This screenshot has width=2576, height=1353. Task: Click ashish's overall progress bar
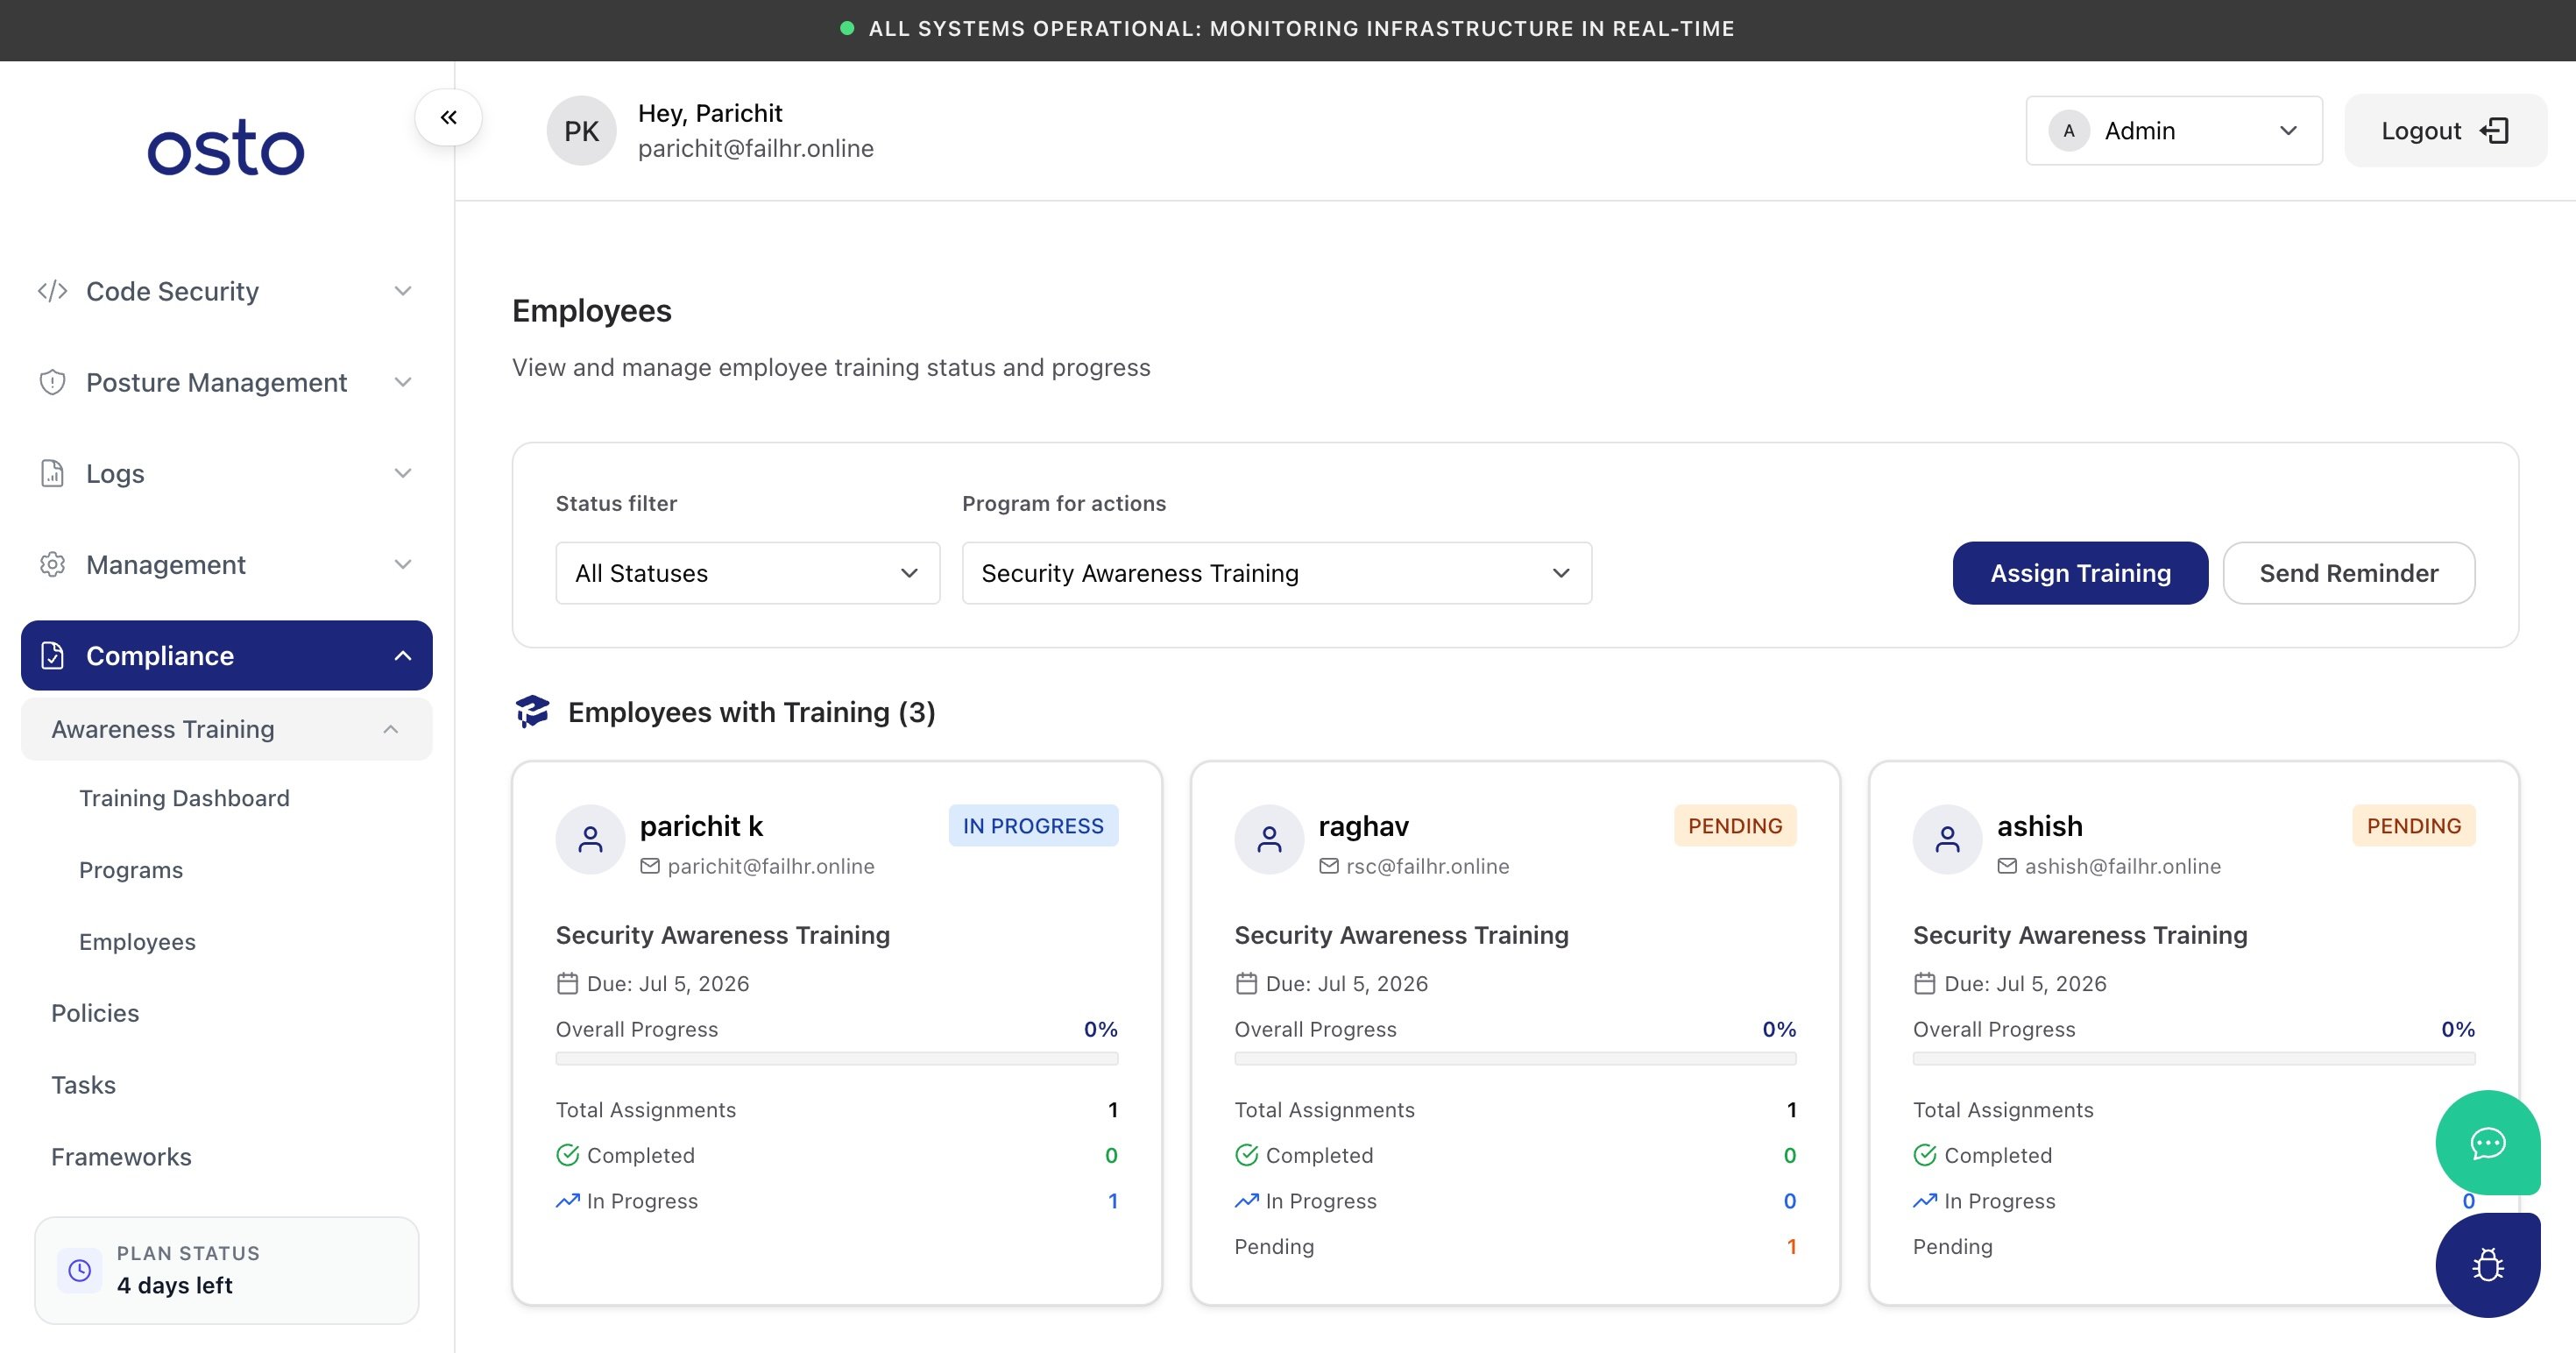pos(2194,1059)
